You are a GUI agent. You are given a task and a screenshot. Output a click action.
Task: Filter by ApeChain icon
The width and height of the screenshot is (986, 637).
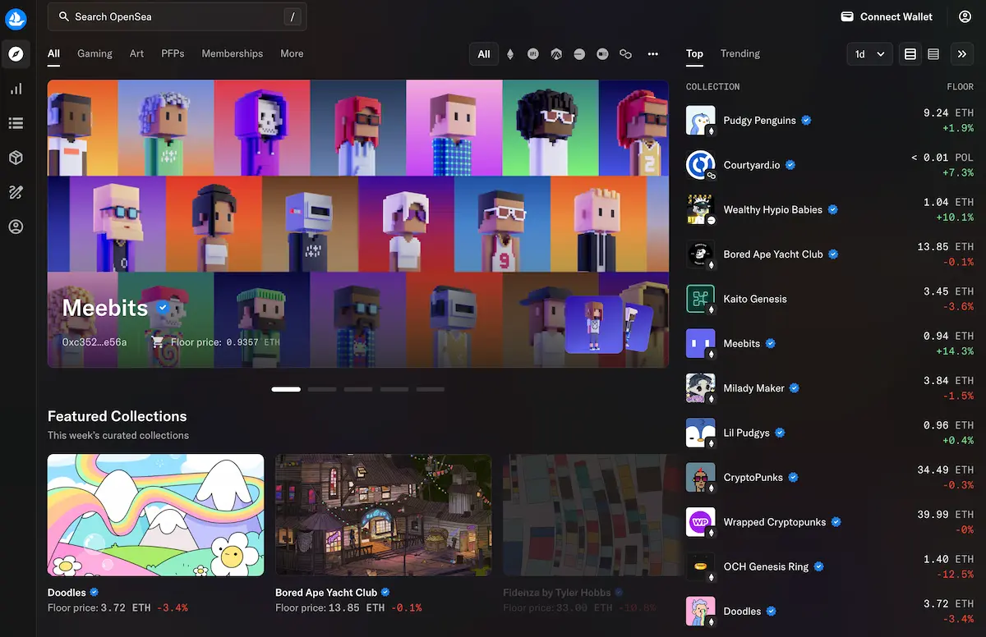533,54
